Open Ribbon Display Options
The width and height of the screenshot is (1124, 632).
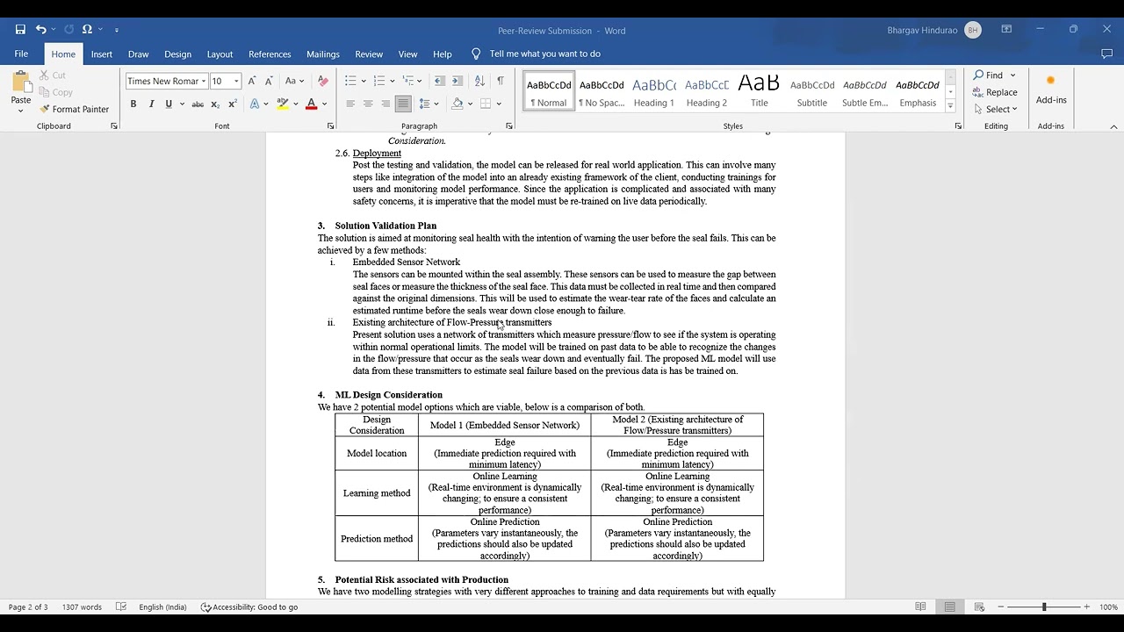click(x=1007, y=30)
